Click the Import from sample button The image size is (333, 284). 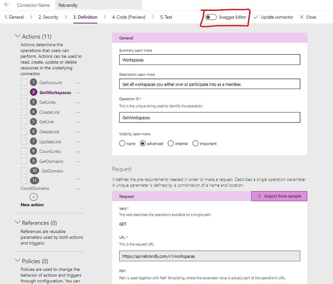coord(279,196)
